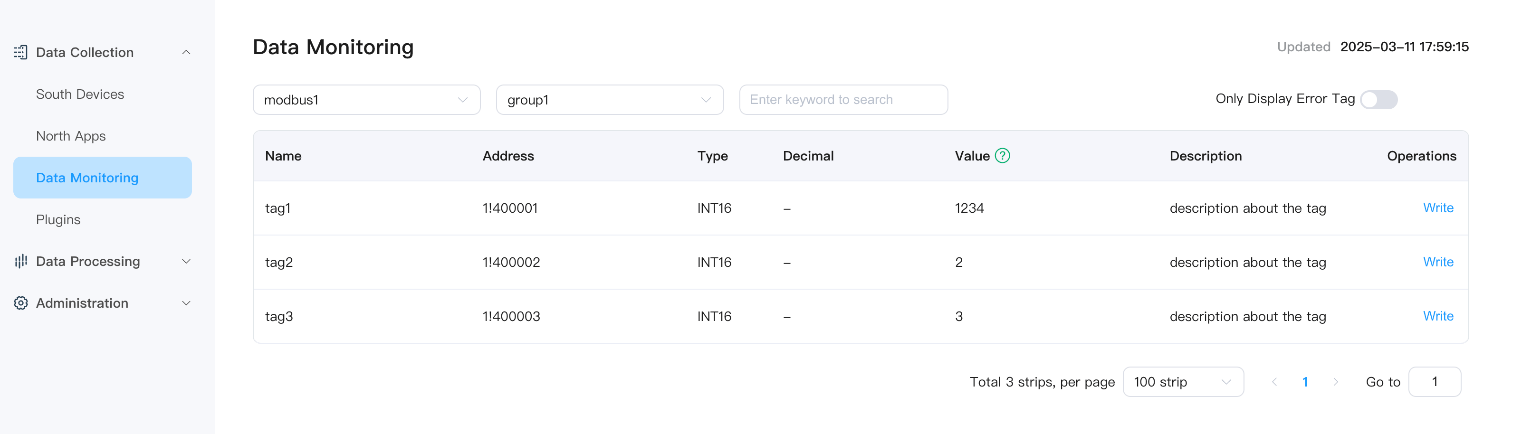1531x434 pixels.
Task: Open the Plugins page
Action: (x=57, y=219)
